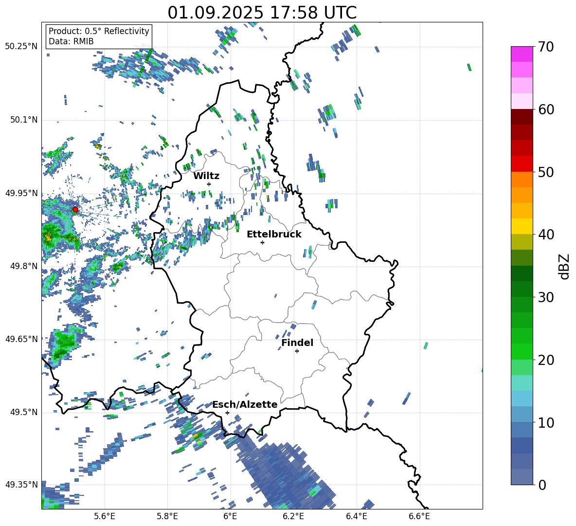Screen dimensions: 576x526
Task: Click the dBZ colorbar label
Action: pos(565,266)
